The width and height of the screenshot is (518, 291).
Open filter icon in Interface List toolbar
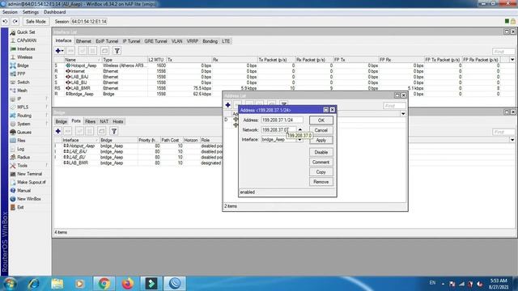pos(117,51)
